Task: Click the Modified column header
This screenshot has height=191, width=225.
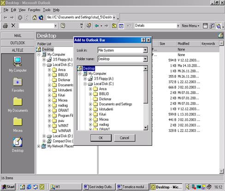Action: pyautogui.click(x=189, y=44)
